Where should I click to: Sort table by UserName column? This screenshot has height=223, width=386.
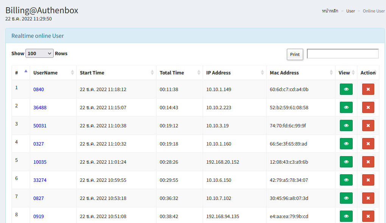click(45, 73)
